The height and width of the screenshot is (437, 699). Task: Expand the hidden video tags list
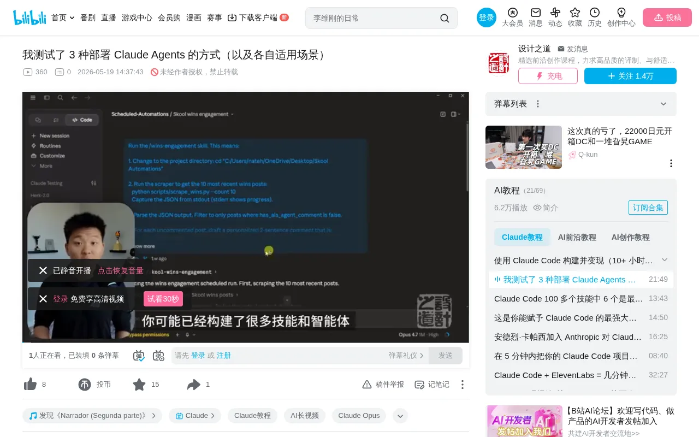(x=400, y=416)
